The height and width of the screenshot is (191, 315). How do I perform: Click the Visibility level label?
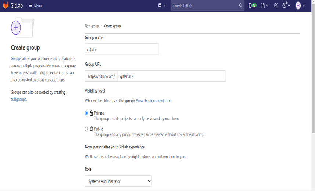pos(95,91)
